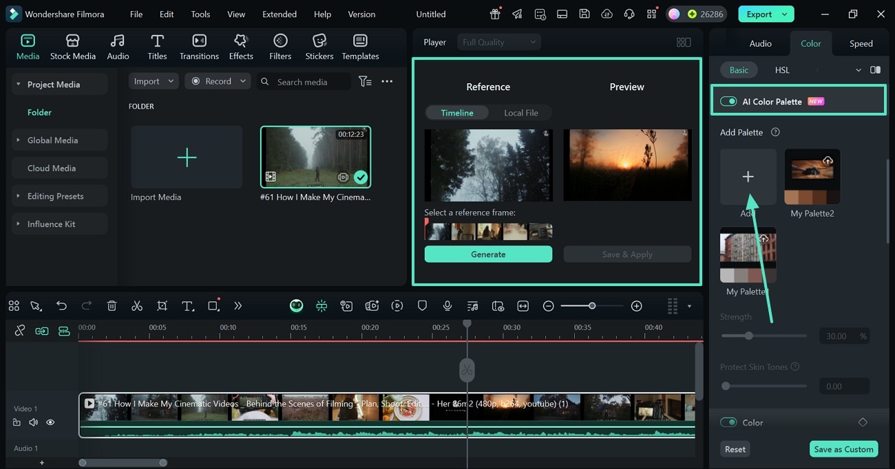Switch to the Speed tab
The width and height of the screenshot is (895, 469).
(x=861, y=43)
